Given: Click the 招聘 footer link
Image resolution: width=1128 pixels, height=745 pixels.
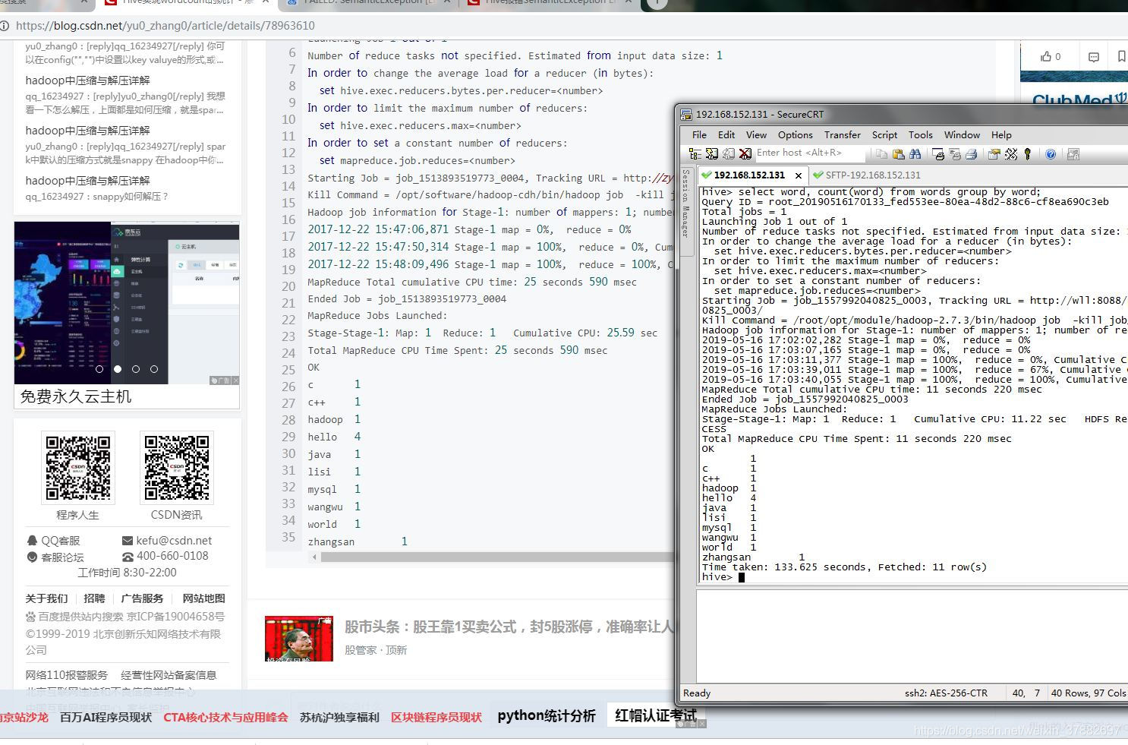Looking at the screenshot, I should tap(94, 598).
